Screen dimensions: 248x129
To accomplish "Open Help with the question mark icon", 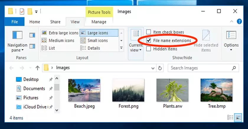I will click(239, 21).
